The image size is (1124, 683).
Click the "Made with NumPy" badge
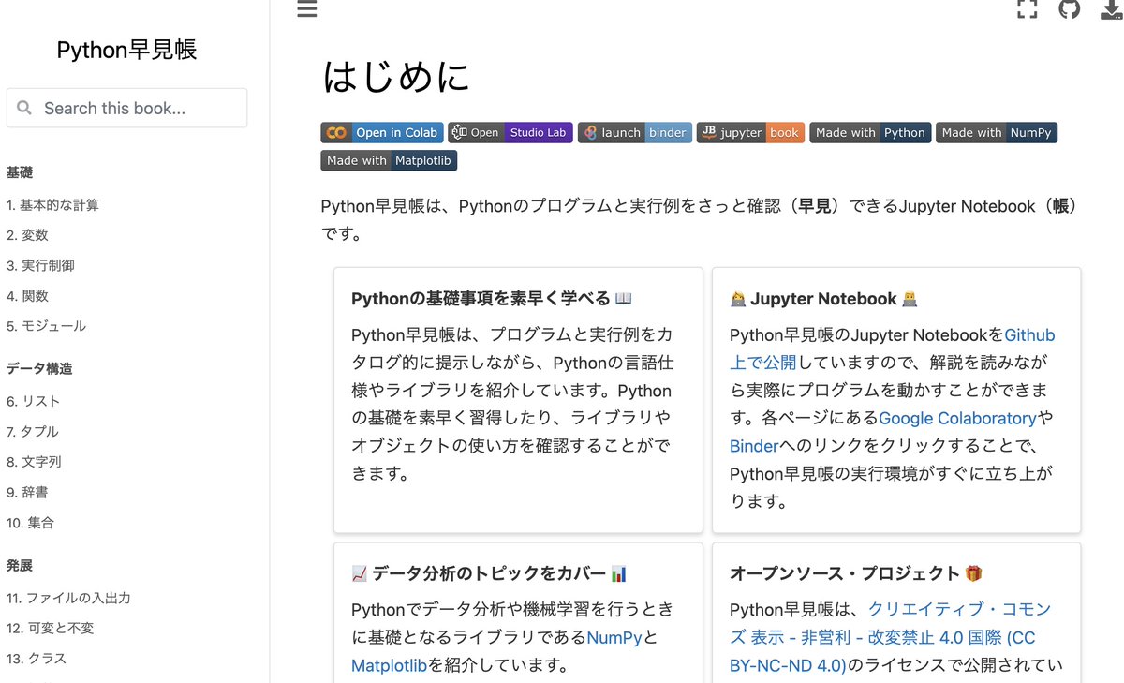[x=997, y=132]
